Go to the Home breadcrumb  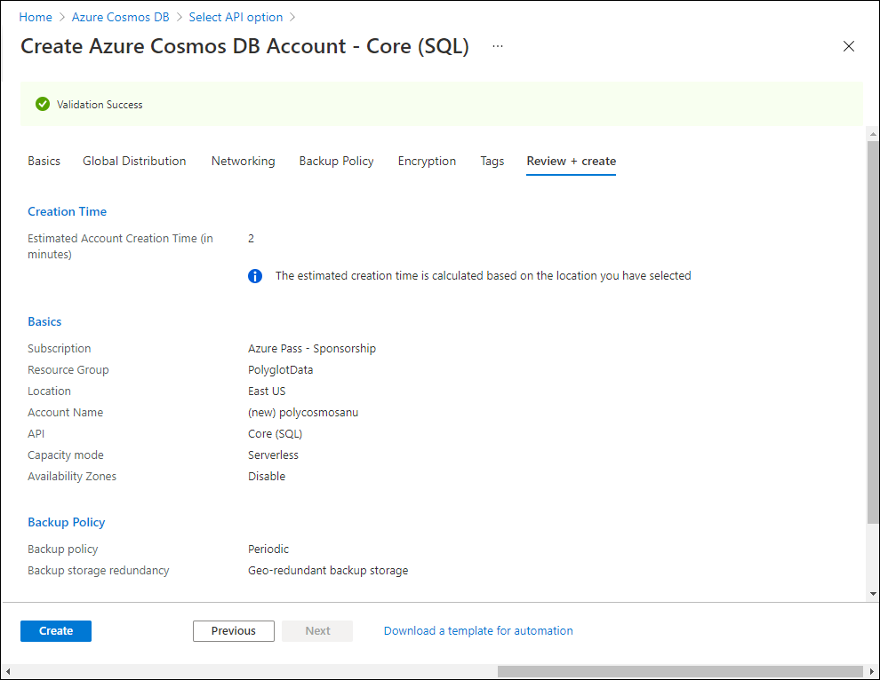36,18
